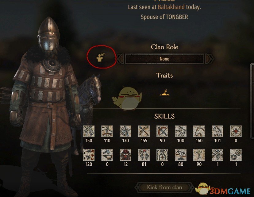Cycle Clan Role with right arrow
254x197 pixels.
[210, 59]
